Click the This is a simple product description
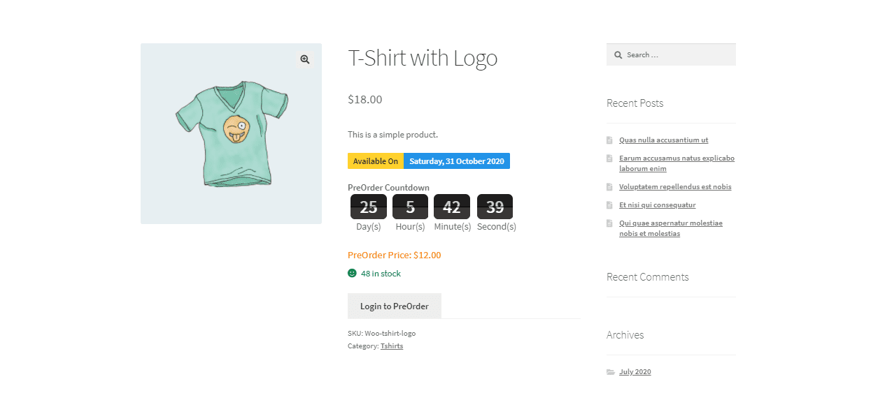The height and width of the screenshot is (393, 878). (x=392, y=135)
